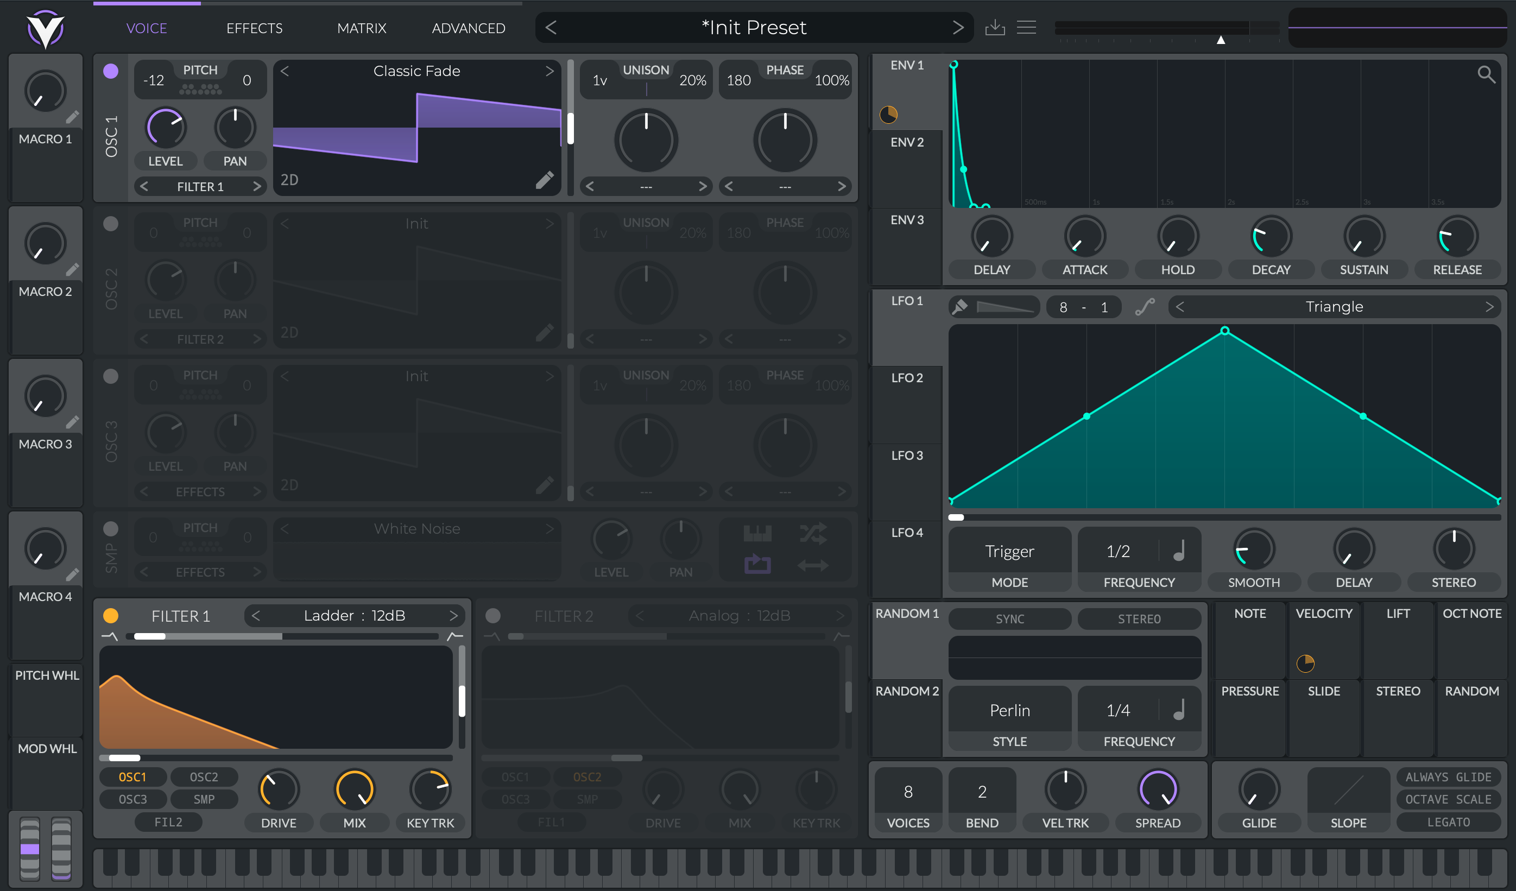Toggle the LFO 1 smooth curve icon
Viewport: 1516px width, 891px height.
[1145, 307]
